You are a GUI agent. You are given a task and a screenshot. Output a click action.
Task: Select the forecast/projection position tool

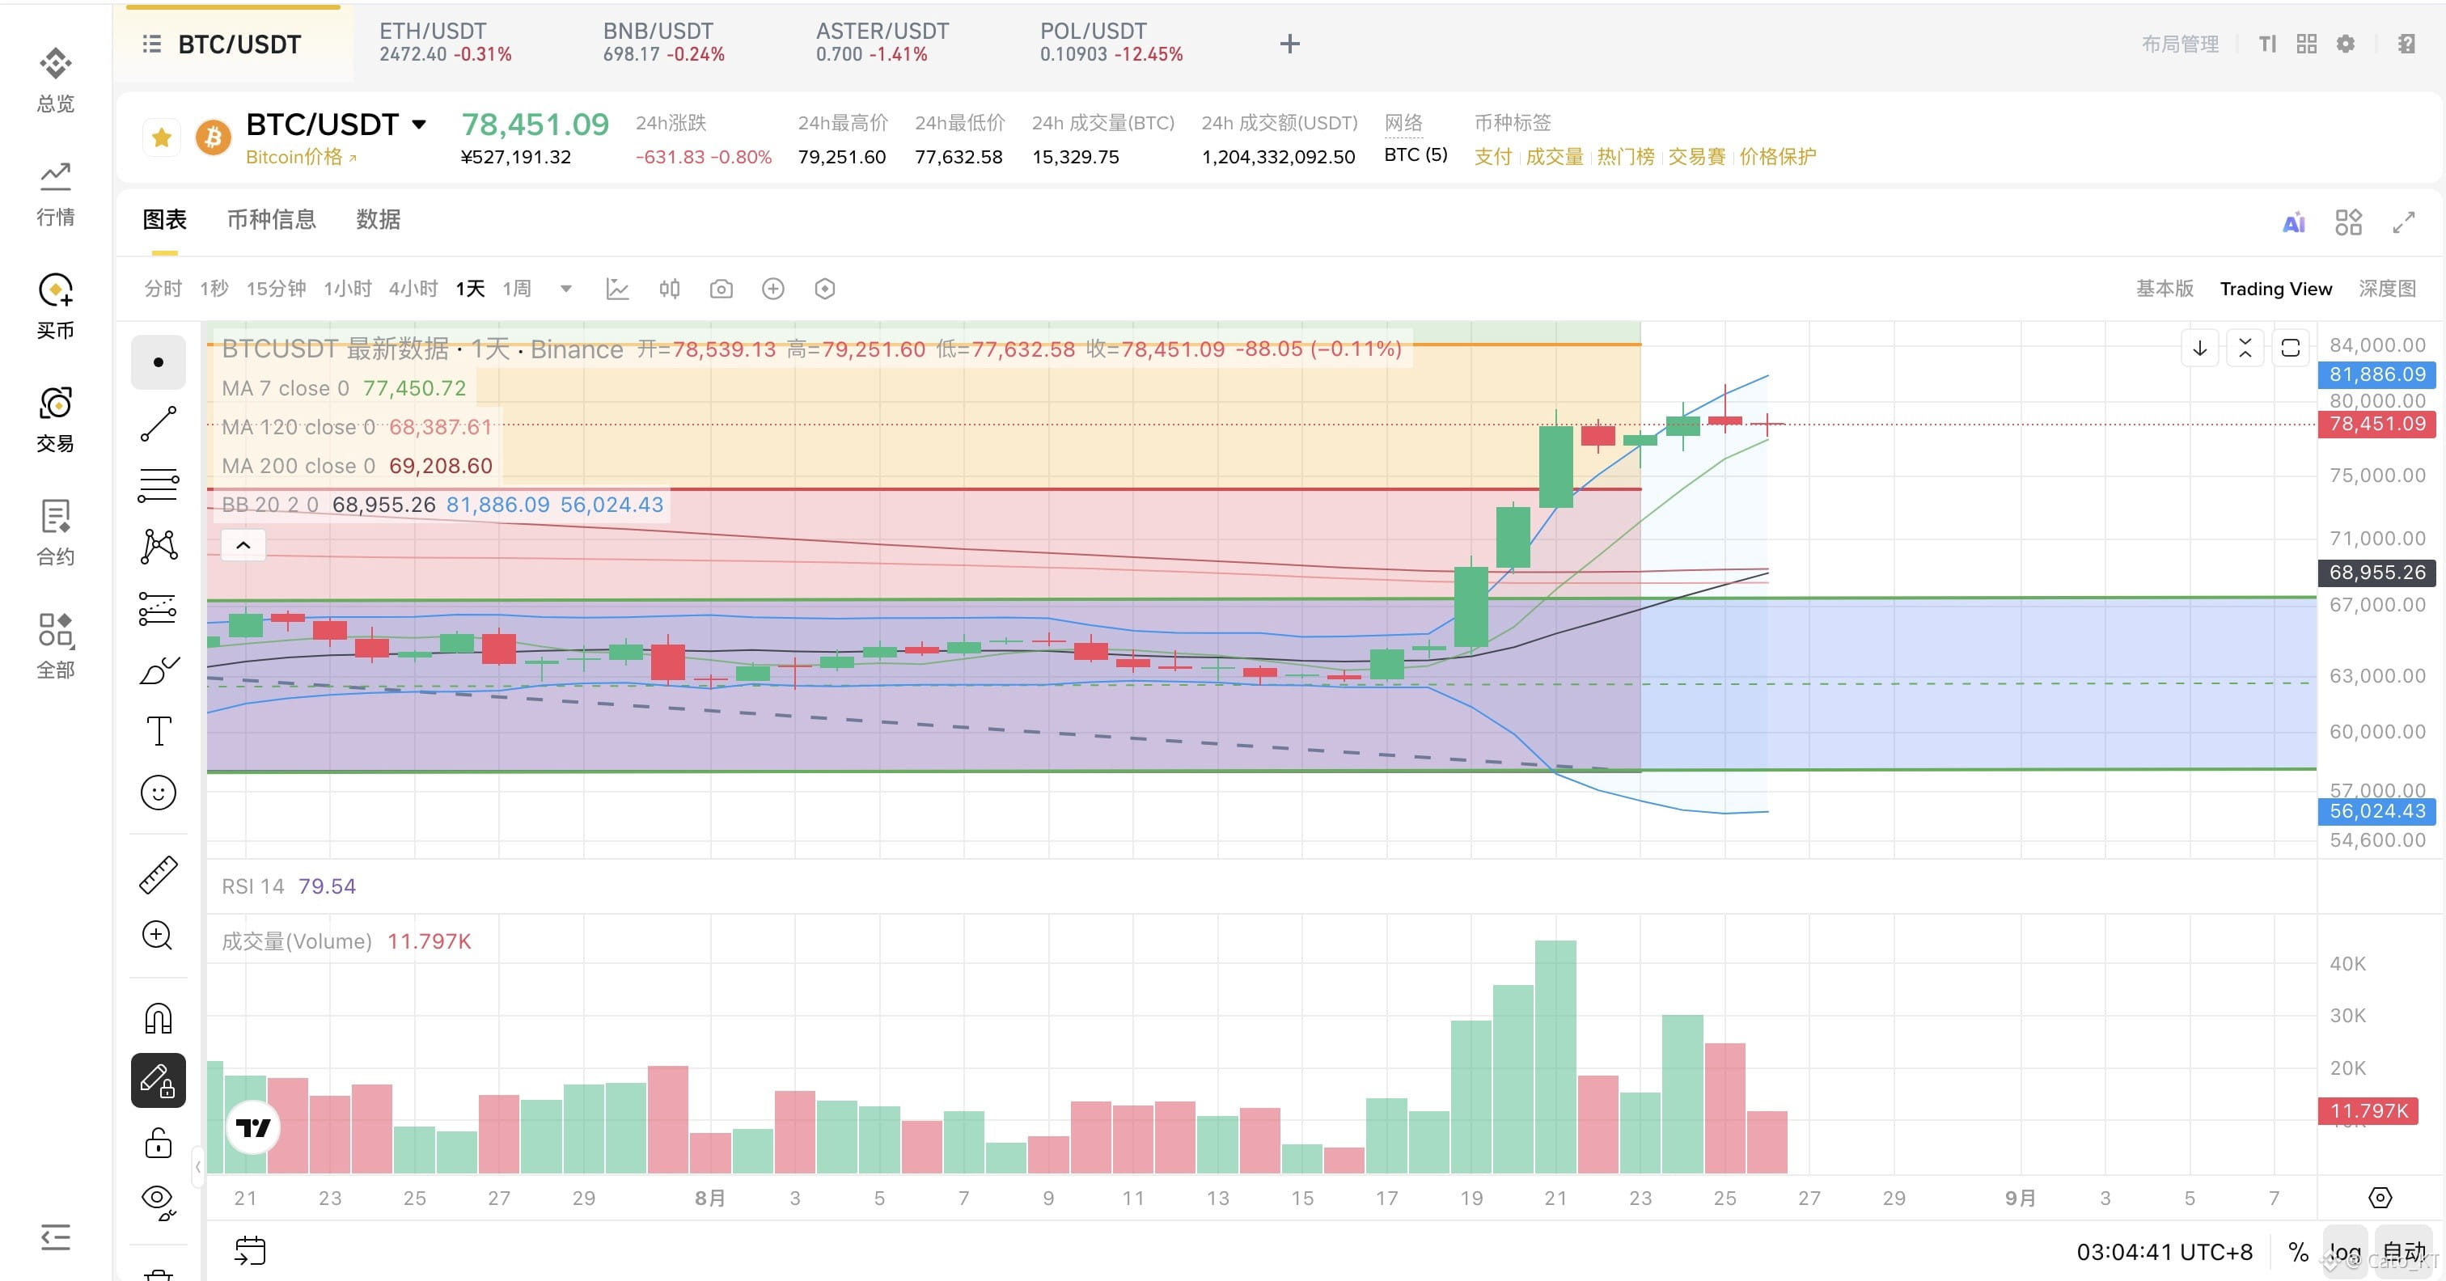[x=158, y=607]
